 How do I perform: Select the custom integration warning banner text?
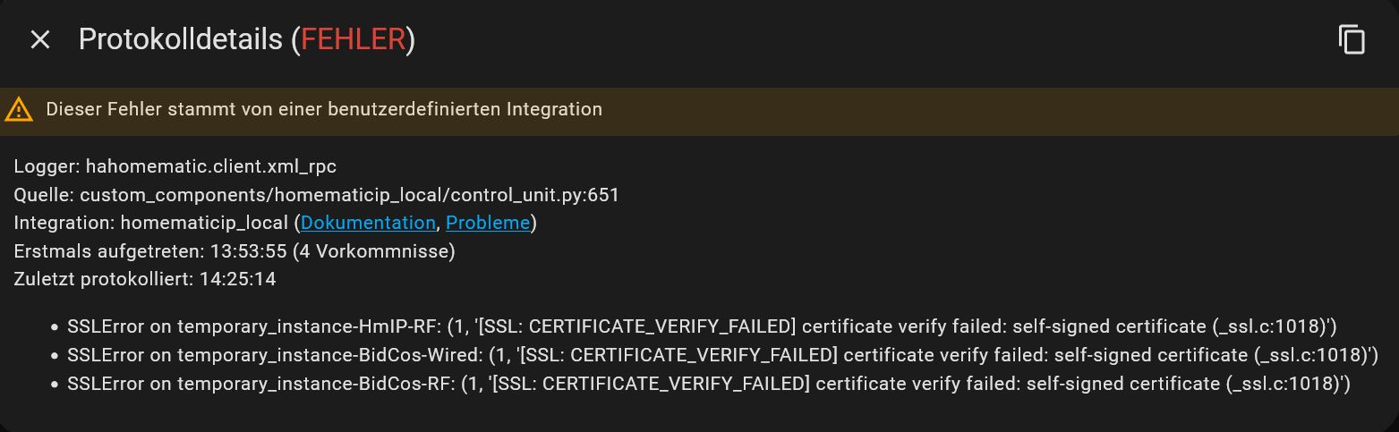(x=324, y=110)
